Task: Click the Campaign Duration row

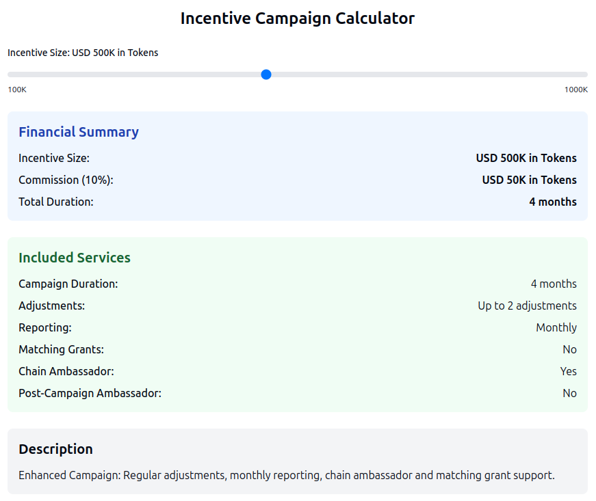Action: coord(68,284)
